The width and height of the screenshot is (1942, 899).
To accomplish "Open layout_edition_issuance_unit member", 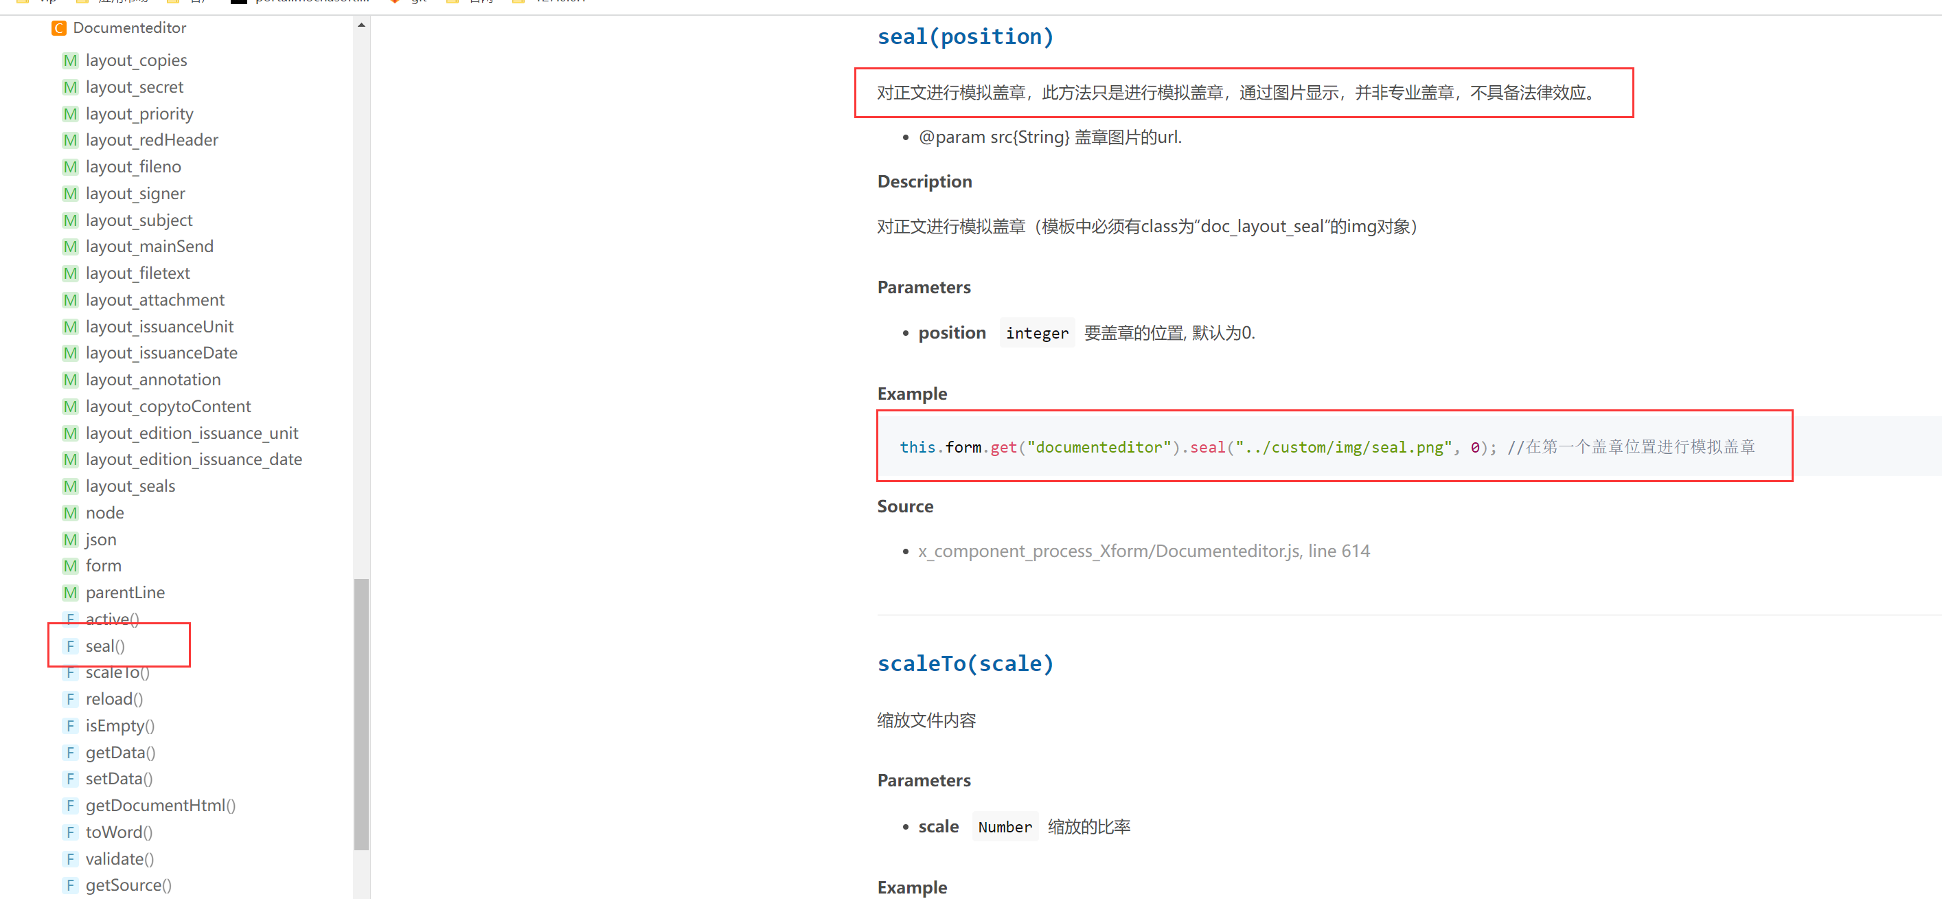I will pyautogui.click(x=192, y=433).
